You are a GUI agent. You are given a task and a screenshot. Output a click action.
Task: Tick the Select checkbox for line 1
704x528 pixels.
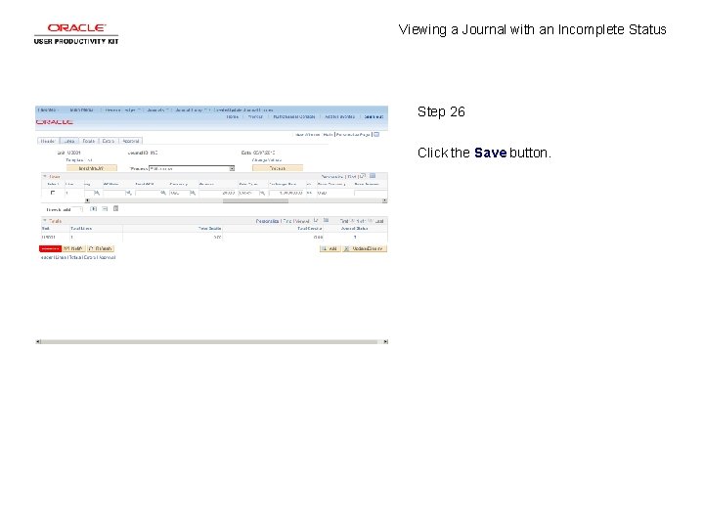[x=53, y=193]
